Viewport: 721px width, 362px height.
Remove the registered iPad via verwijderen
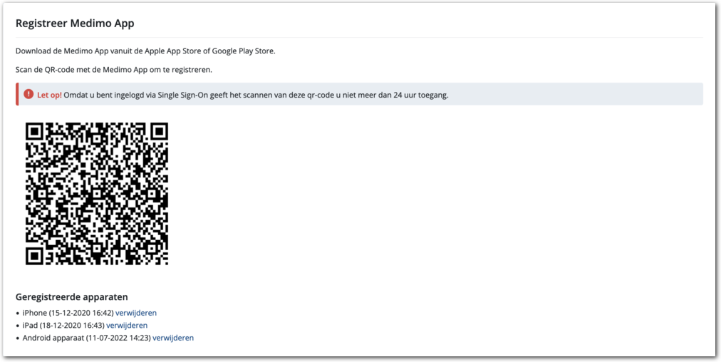pyautogui.click(x=127, y=326)
